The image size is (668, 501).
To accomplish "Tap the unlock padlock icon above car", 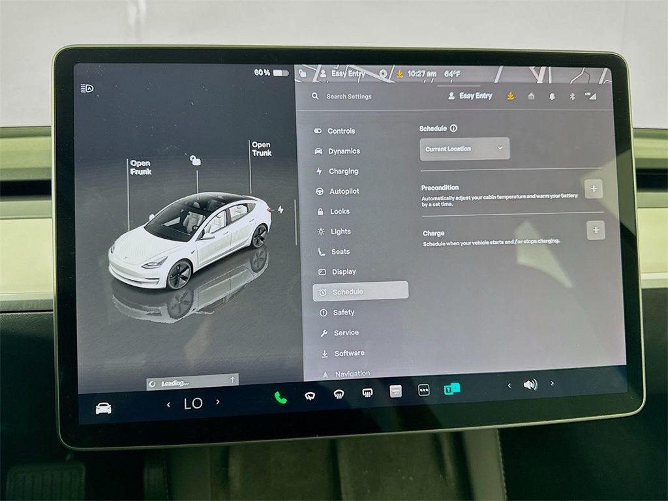I will click(195, 160).
